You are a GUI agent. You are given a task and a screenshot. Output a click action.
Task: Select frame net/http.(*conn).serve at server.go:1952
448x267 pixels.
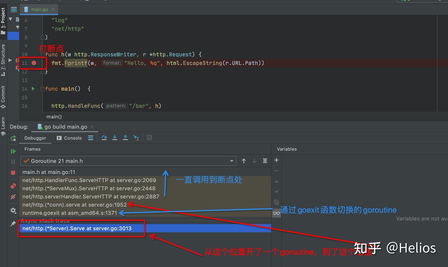coord(74,205)
